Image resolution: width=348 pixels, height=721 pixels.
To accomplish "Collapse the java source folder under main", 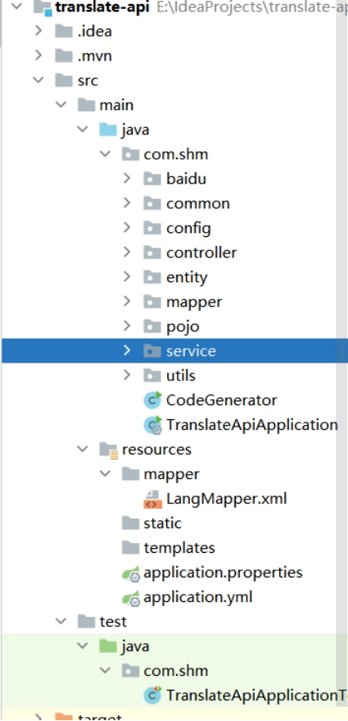I will pyautogui.click(x=83, y=130).
